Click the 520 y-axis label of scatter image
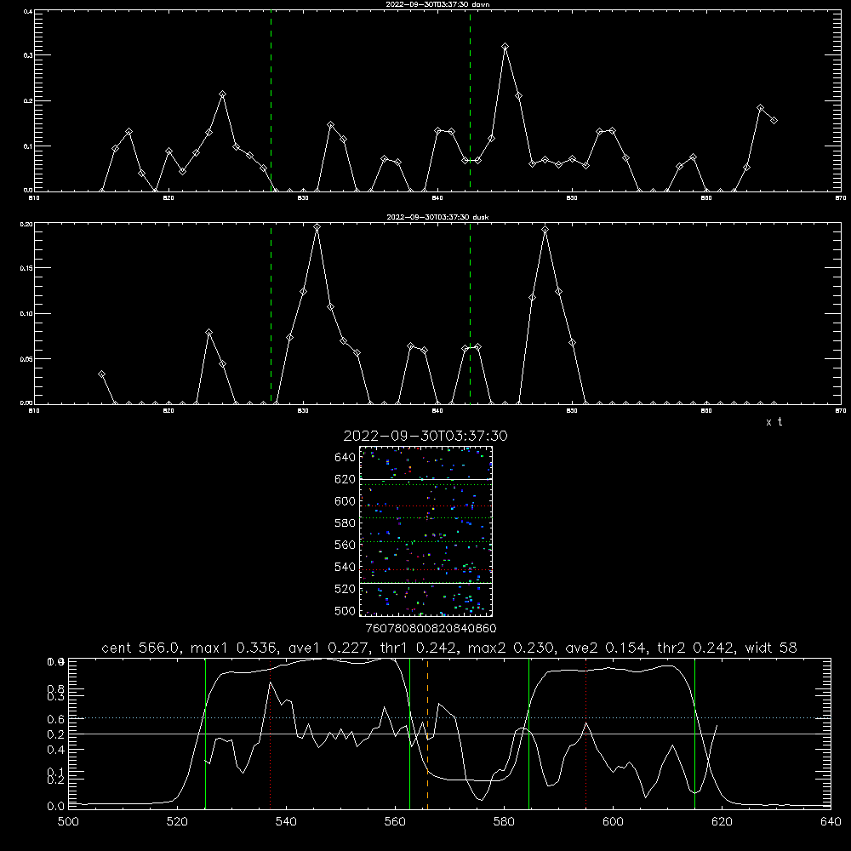Image resolution: width=851 pixels, height=851 pixels. coord(346,589)
